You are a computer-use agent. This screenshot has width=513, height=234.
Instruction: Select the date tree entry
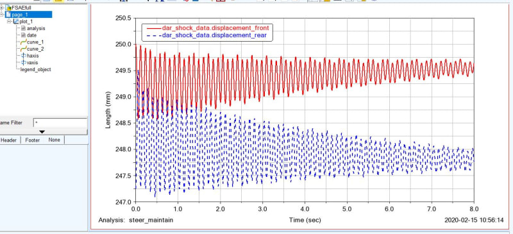pyautogui.click(x=31, y=35)
